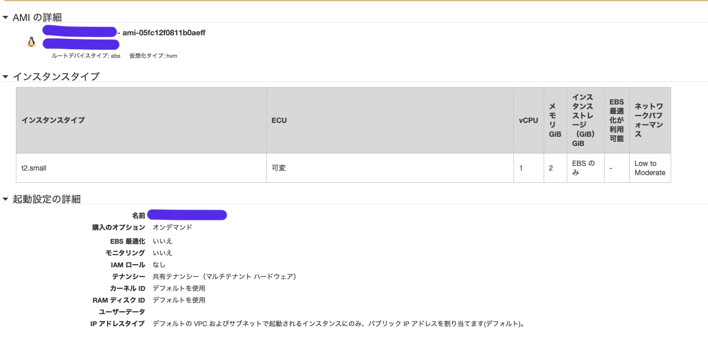
Task: Click the IP アドレスタイプ description text
Action: (x=338, y=323)
